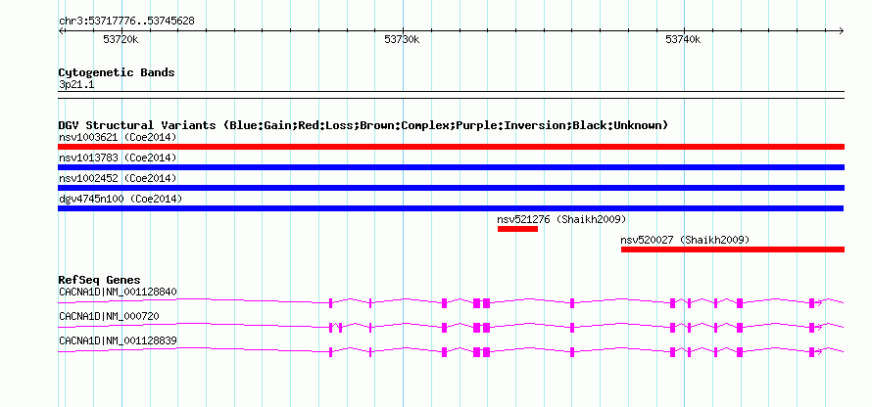Click the Cytogenetic Bands track heading
The width and height of the screenshot is (872, 407).
pos(117,72)
